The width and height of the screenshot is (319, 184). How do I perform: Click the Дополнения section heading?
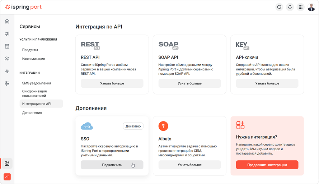[x=91, y=108]
